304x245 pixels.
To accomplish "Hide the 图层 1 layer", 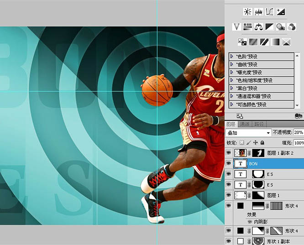I will click(229, 195).
